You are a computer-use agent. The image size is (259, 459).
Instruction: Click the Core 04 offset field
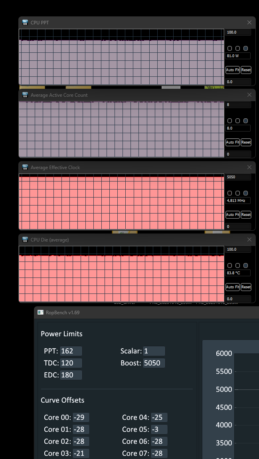pyautogui.click(x=159, y=417)
